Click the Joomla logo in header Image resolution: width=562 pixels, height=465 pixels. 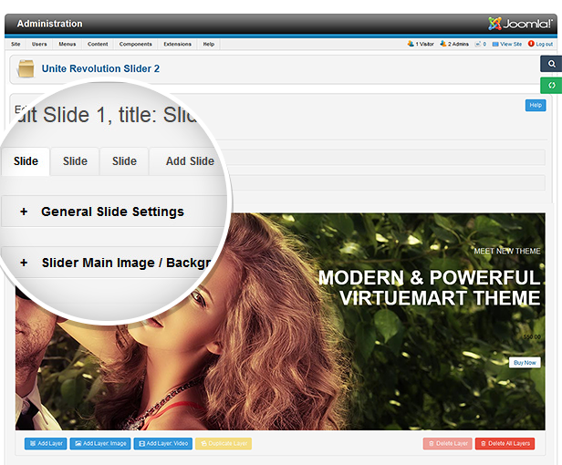pyautogui.click(x=519, y=23)
